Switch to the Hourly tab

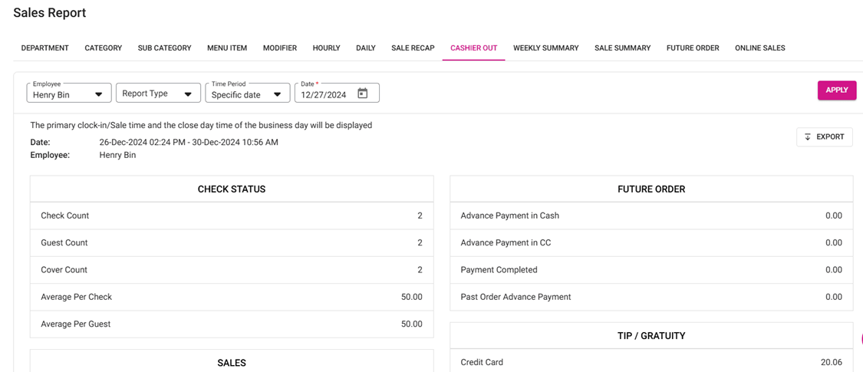(x=326, y=48)
